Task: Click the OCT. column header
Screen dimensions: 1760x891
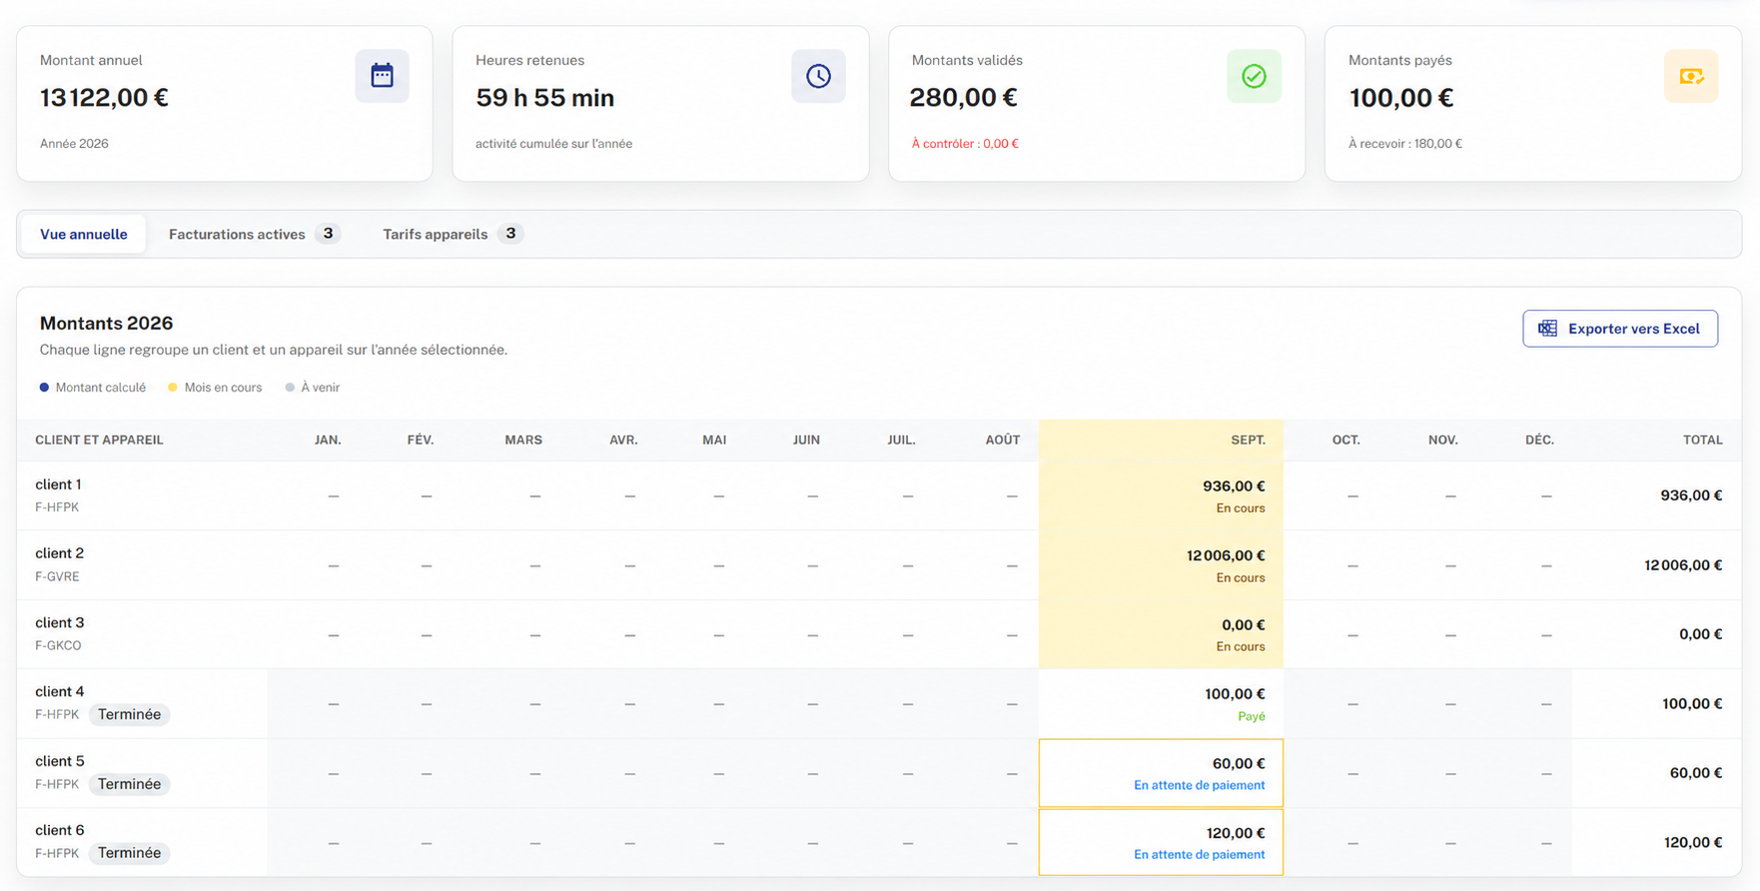Action: 1345,440
